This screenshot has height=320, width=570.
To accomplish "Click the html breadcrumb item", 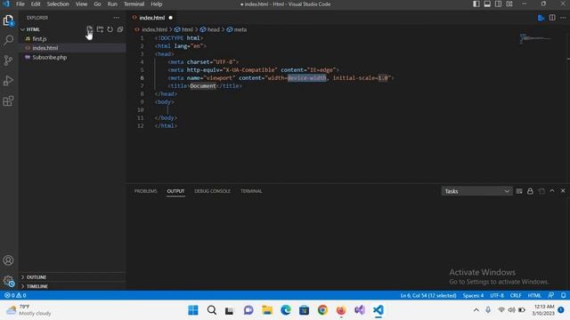I will coord(183,29).
